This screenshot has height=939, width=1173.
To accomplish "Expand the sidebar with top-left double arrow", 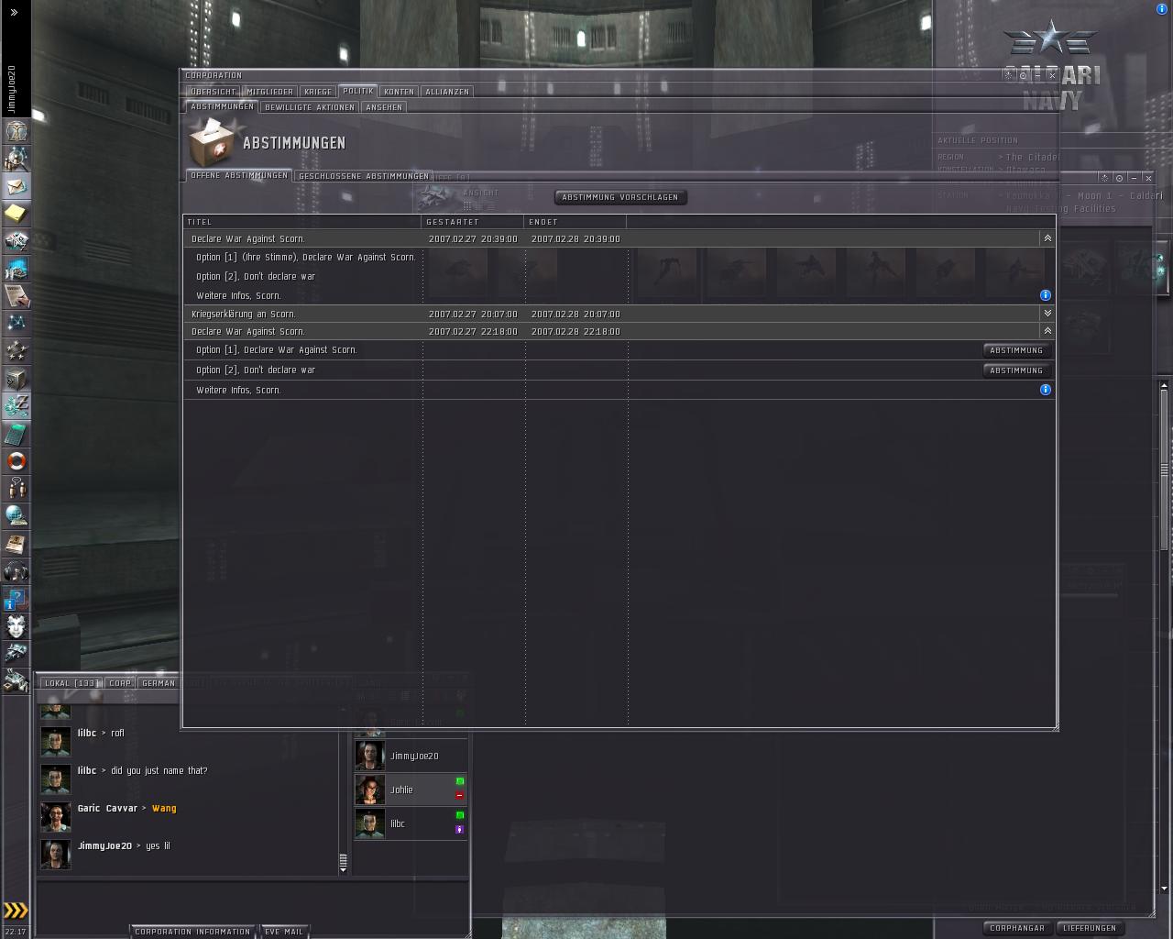I will pyautogui.click(x=14, y=13).
